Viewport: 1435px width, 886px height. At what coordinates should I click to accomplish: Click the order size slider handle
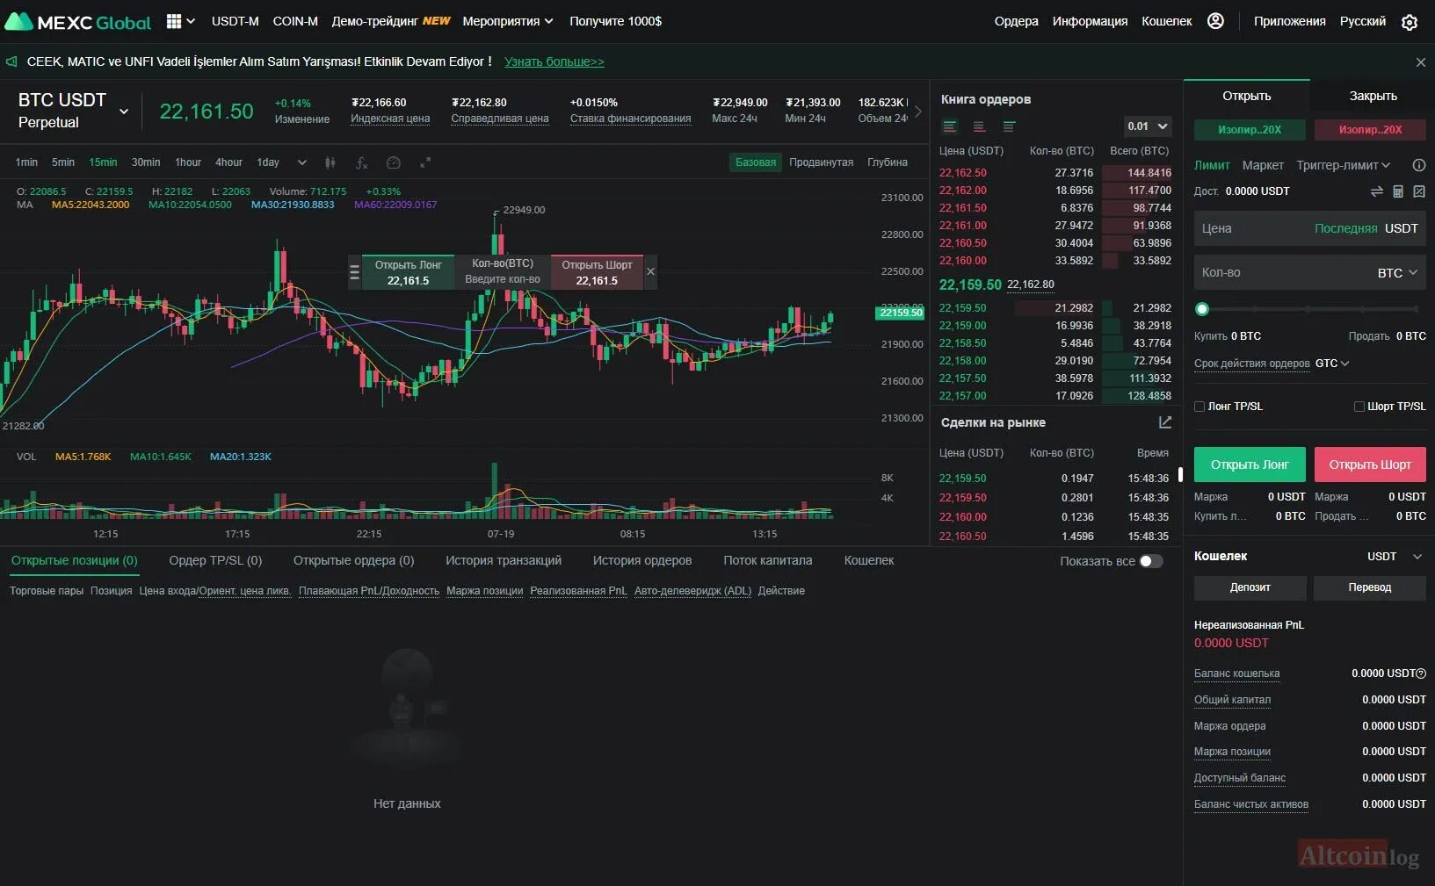1202,309
